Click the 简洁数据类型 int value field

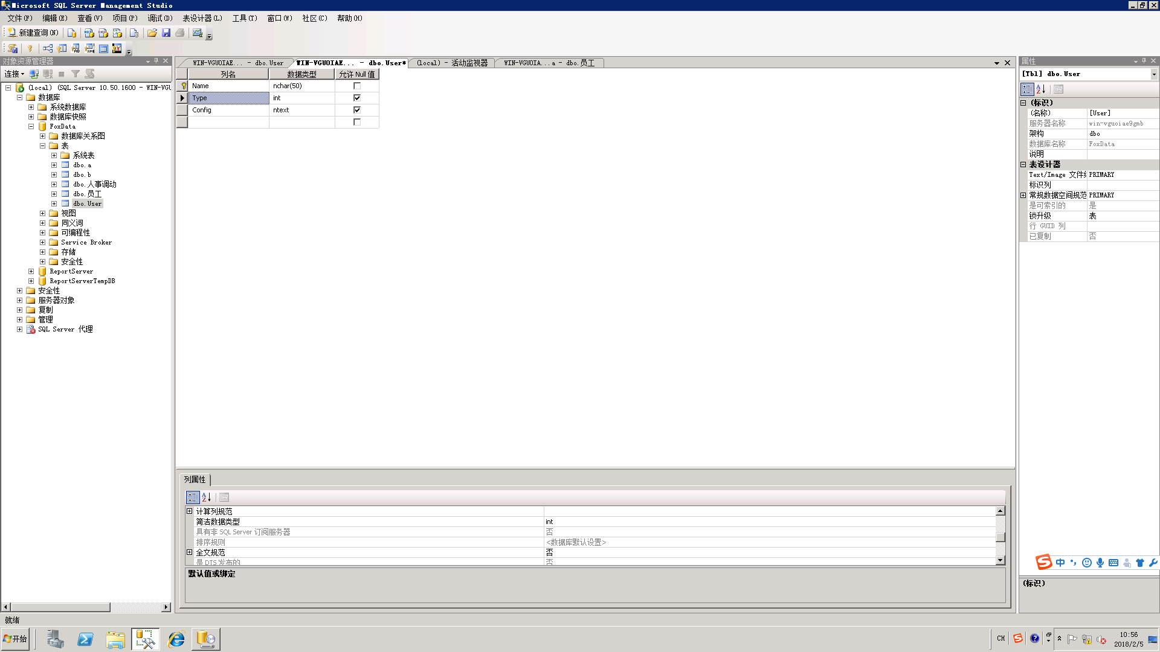point(770,522)
